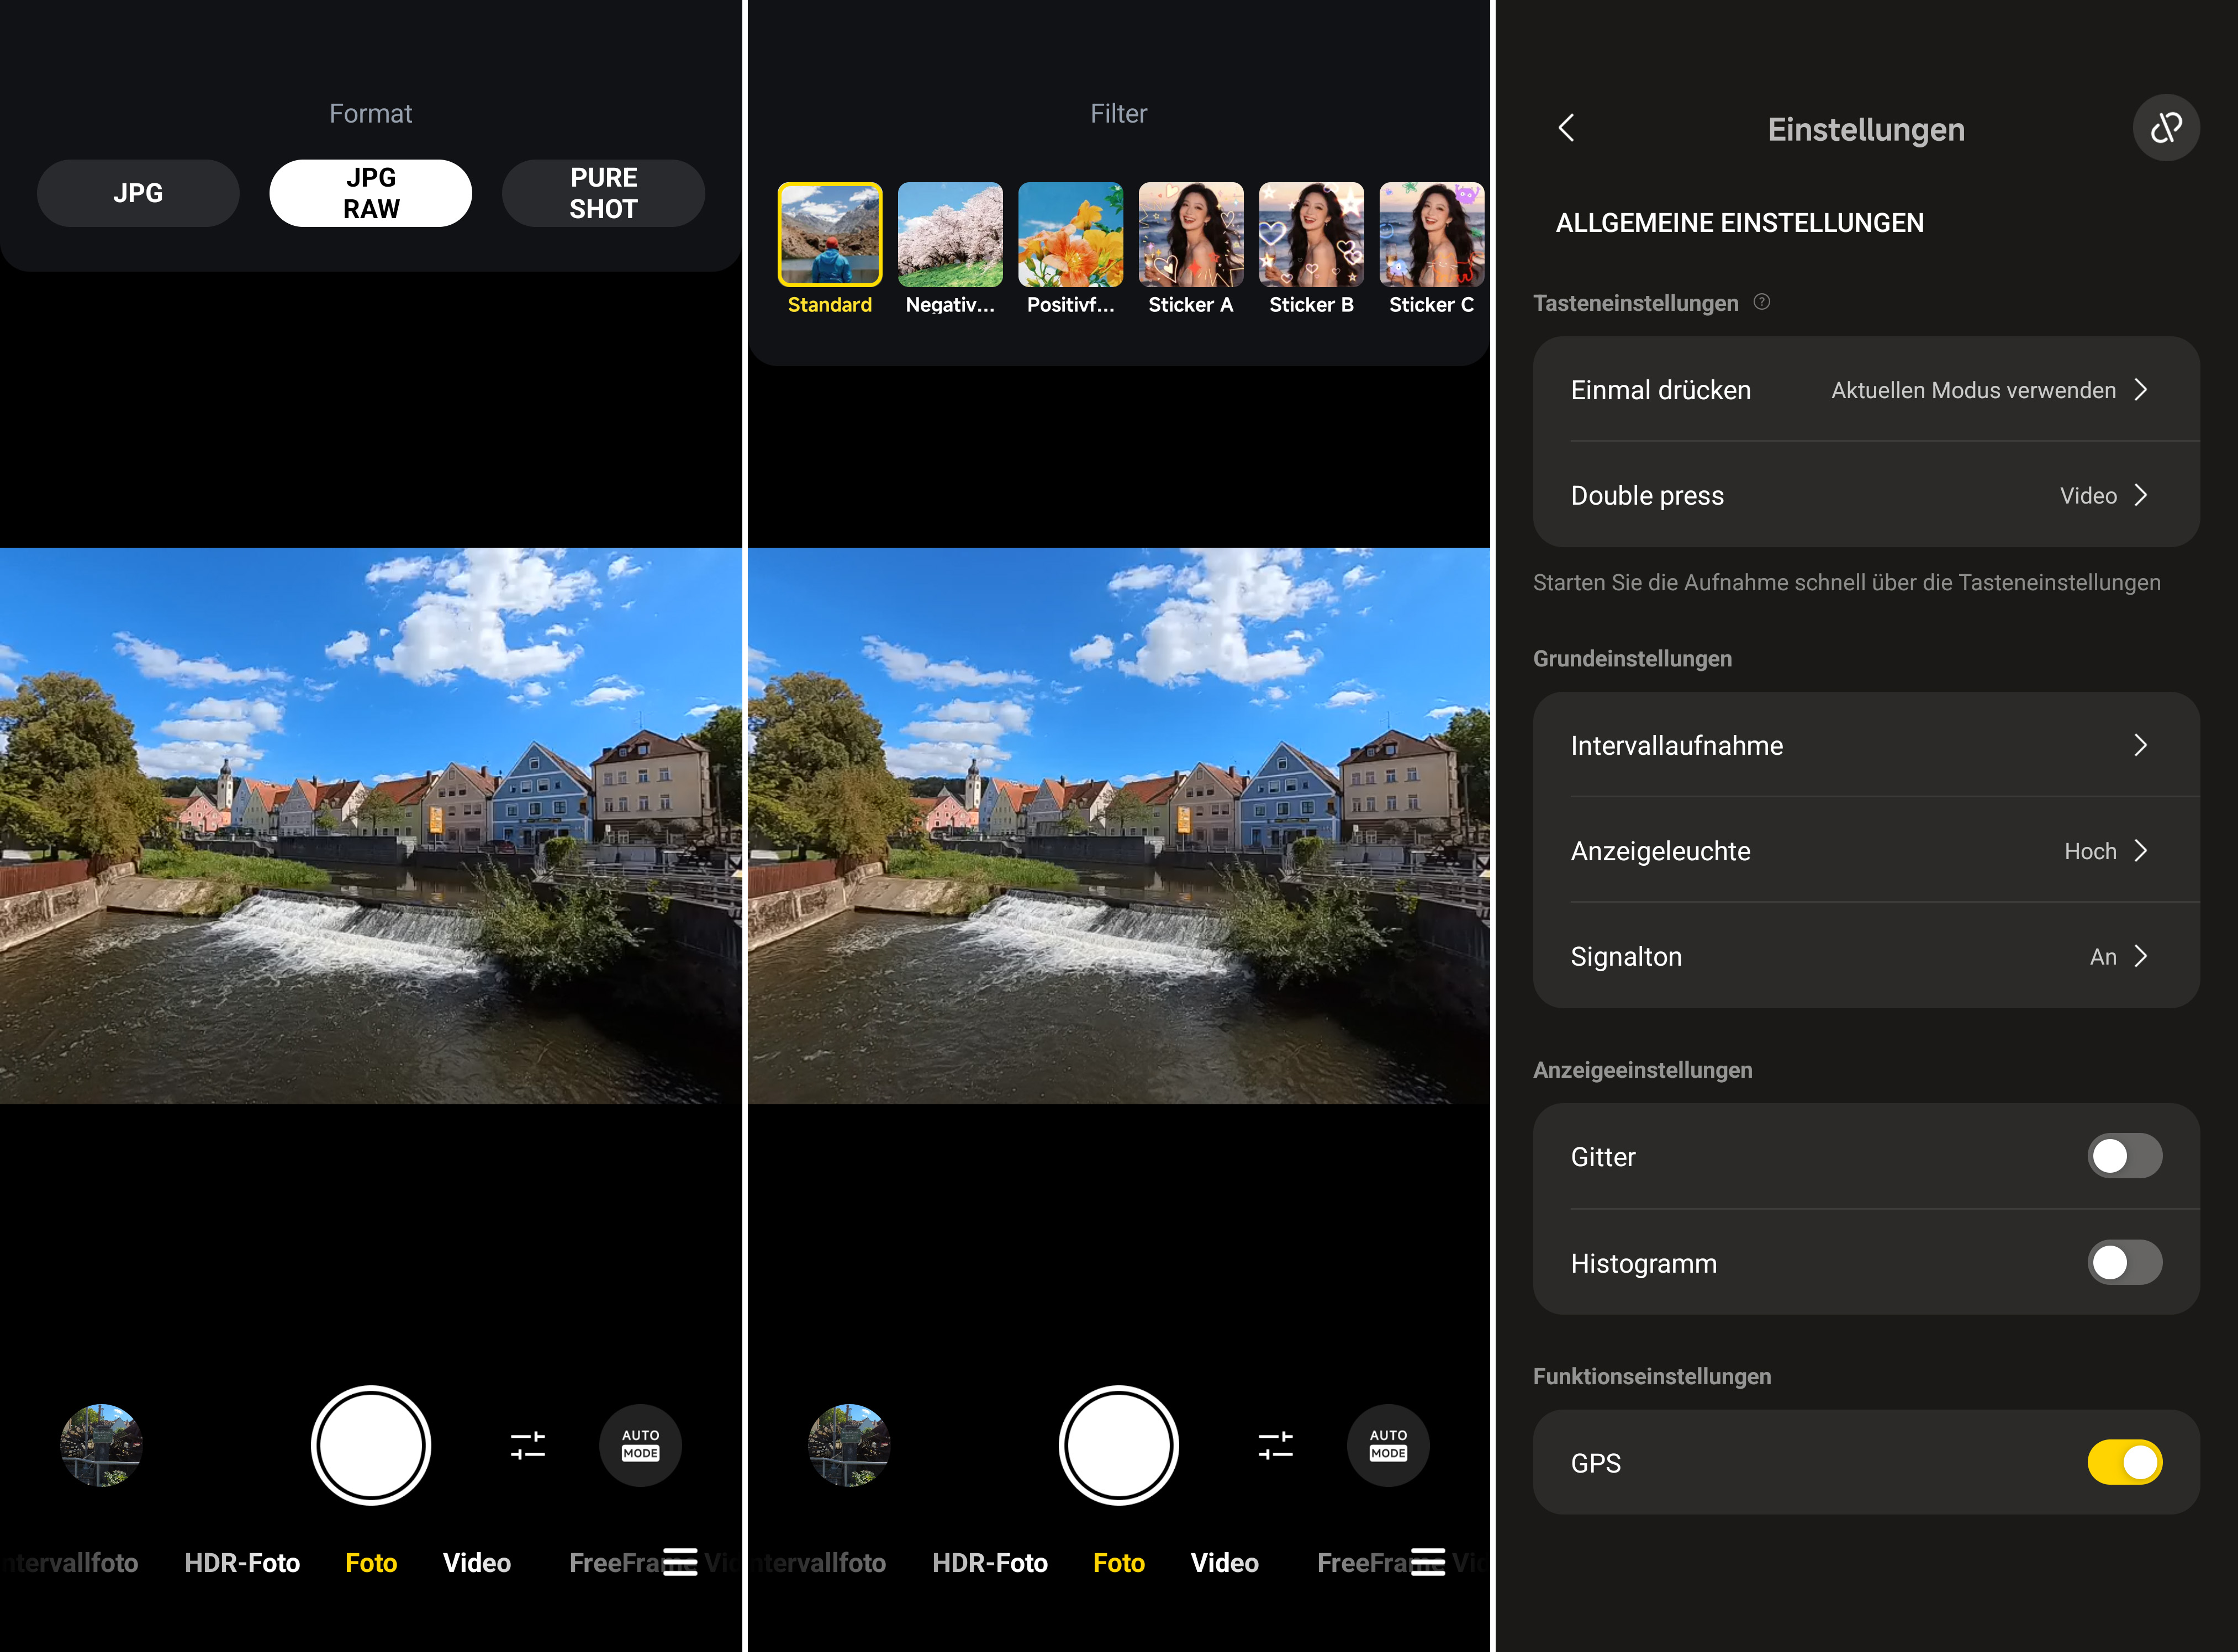Image resolution: width=2238 pixels, height=1652 pixels.
Task: Switch to Video mode in Filter screen
Action: point(1224,1562)
